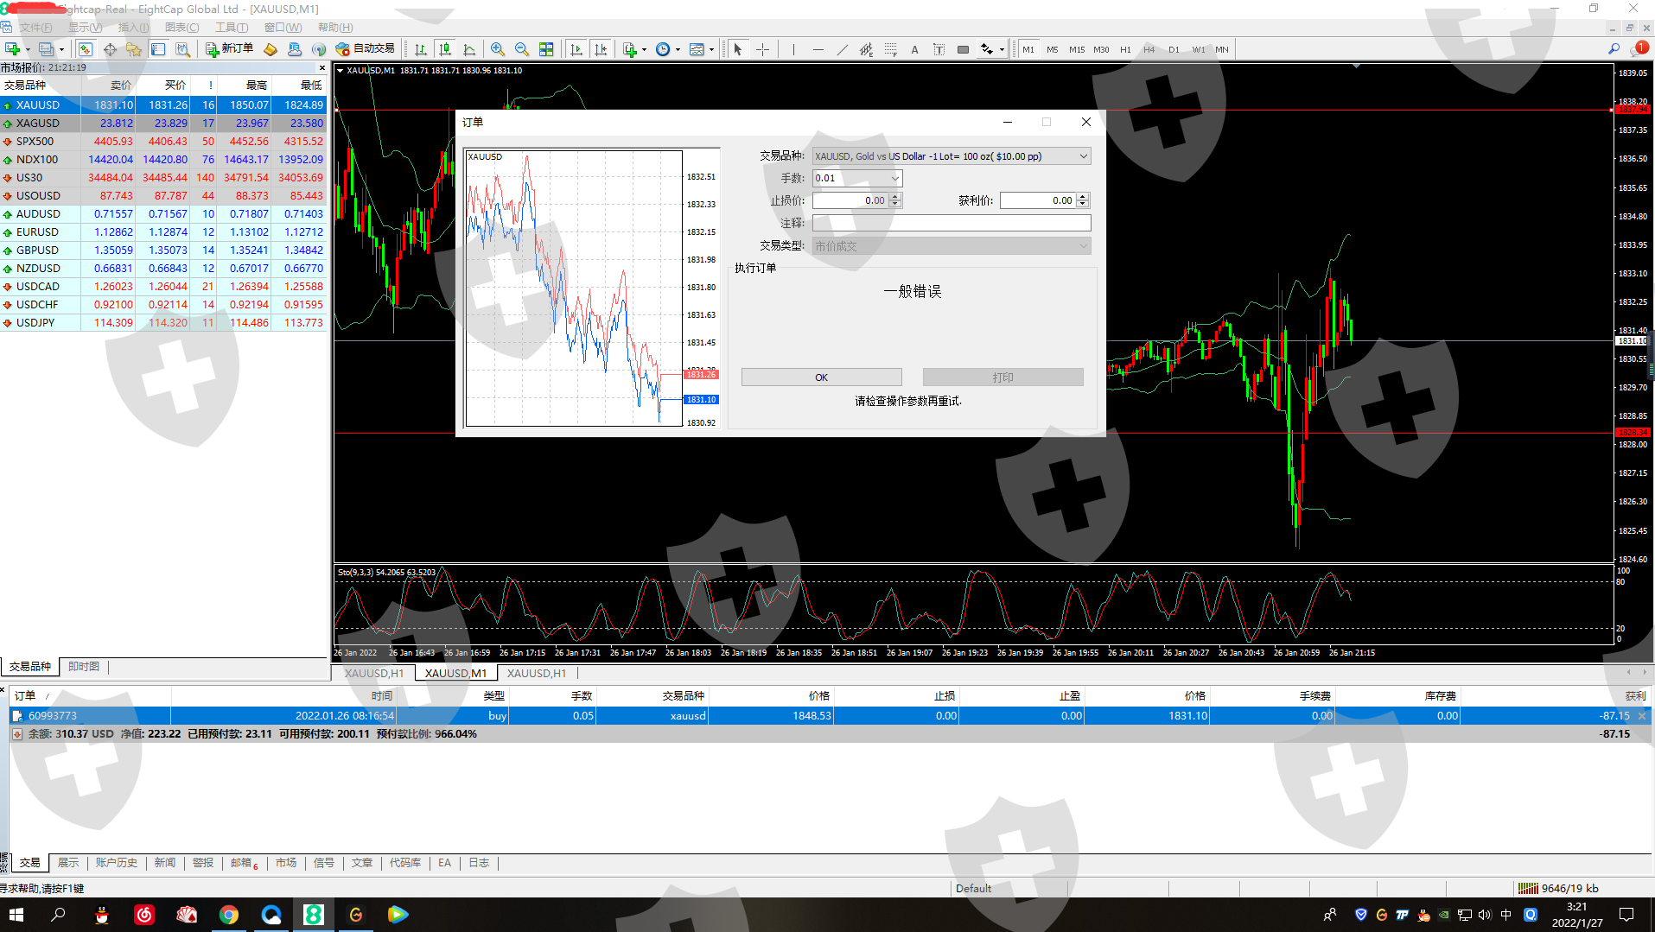Click OK in the order dialog
1655x932 pixels.
click(x=821, y=377)
